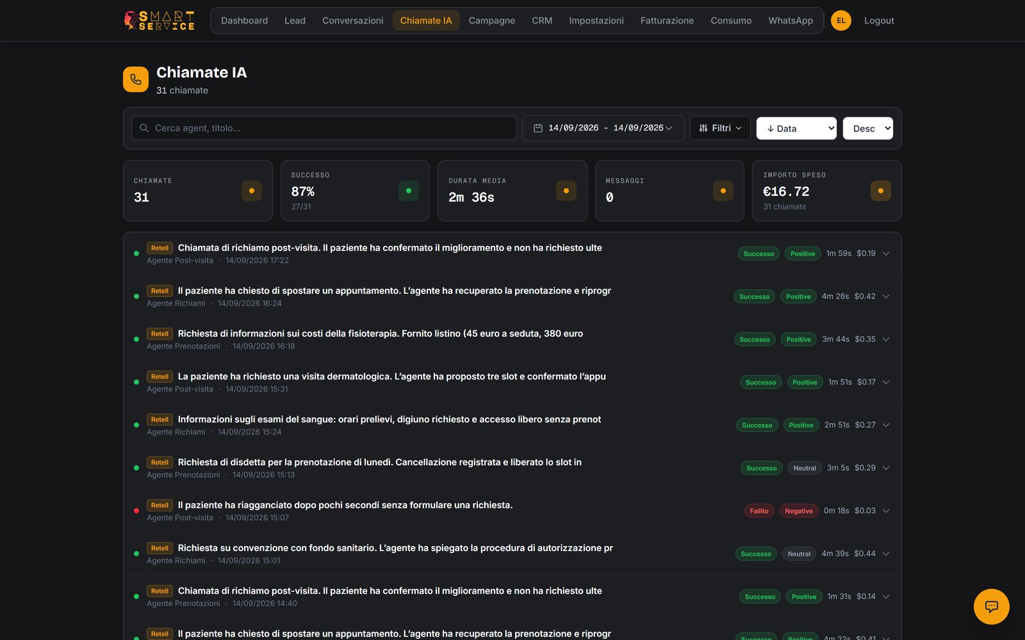Expand the 17:22 post-visita call row
1025x640 pixels.
(x=886, y=253)
